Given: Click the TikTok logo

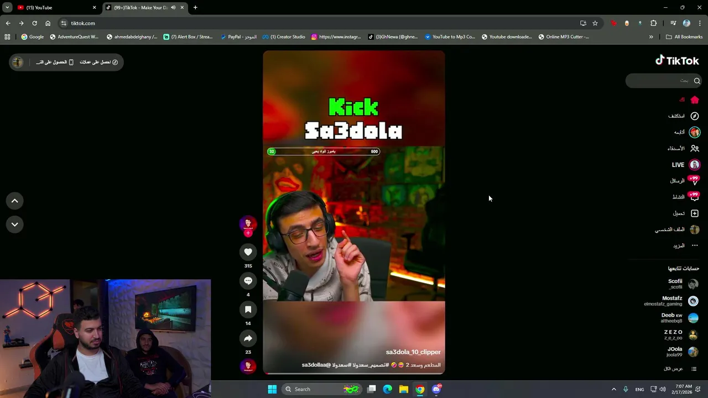Looking at the screenshot, I should (x=677, y=61).
